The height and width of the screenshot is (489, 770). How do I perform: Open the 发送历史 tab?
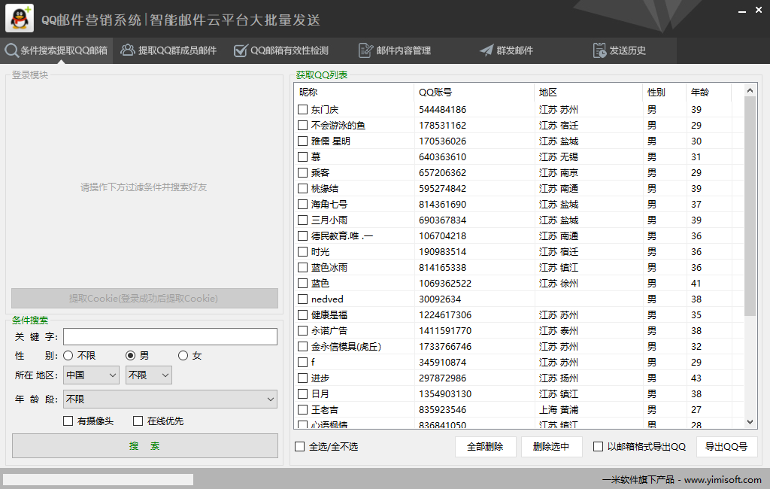point(619,50)
